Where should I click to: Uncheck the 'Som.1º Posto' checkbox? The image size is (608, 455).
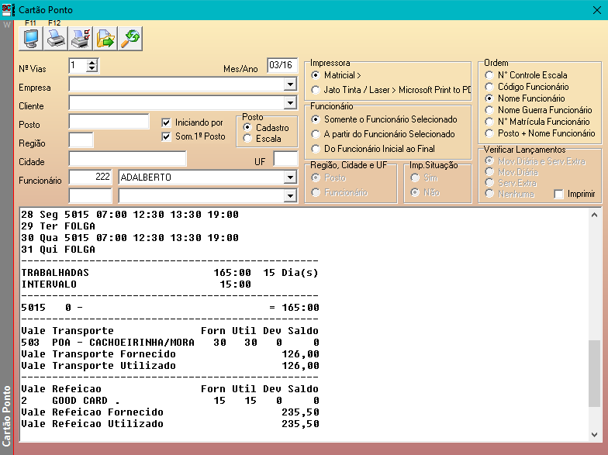166,136
